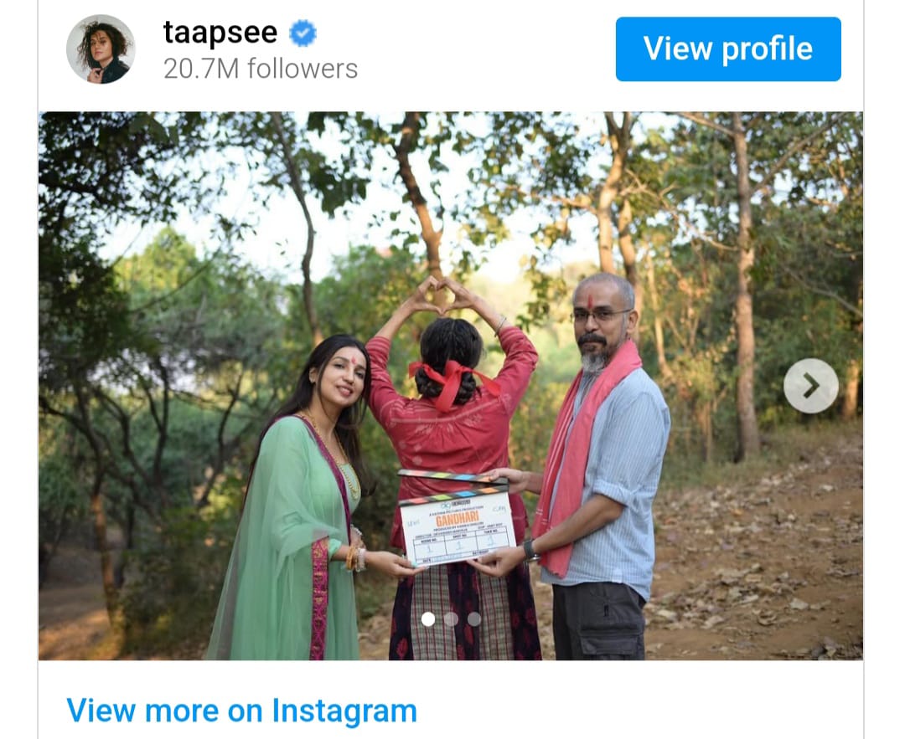Select the second carousel dot indicator
Image resolution: width=905 pixels, height=739 pixels.
[452, 619]
